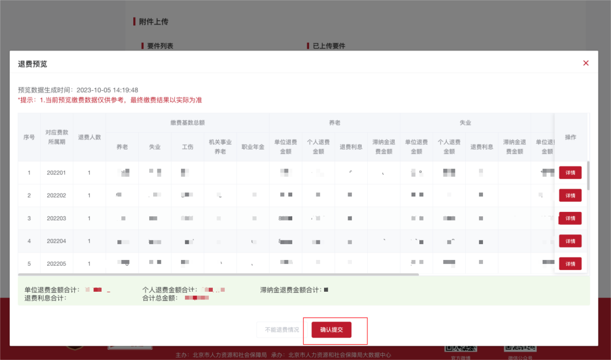Open details for row 202202

570,195
